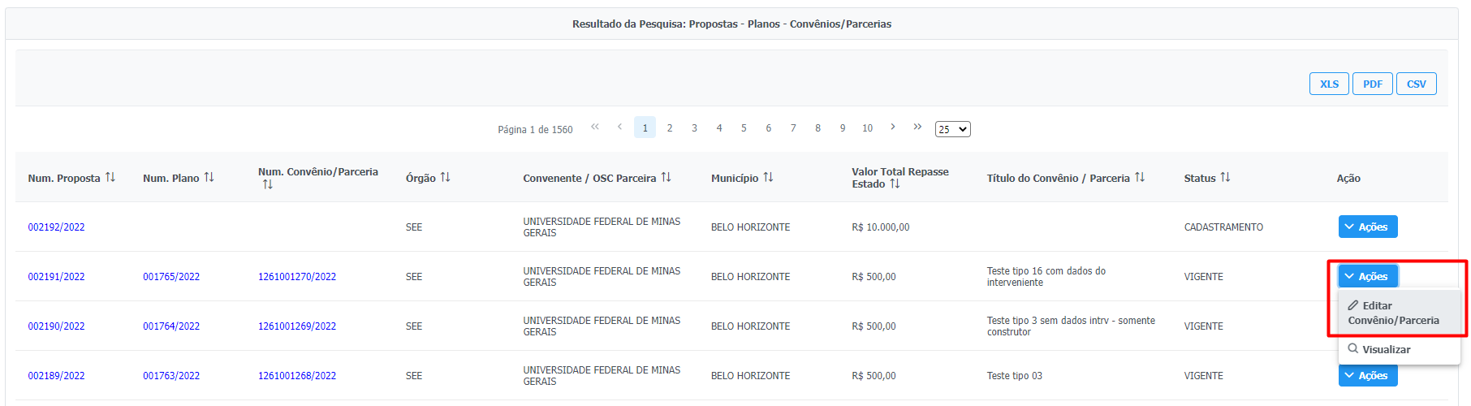1471x406 pixels.
Task: Go to next page arrow
Action: (x=893, y=127)
